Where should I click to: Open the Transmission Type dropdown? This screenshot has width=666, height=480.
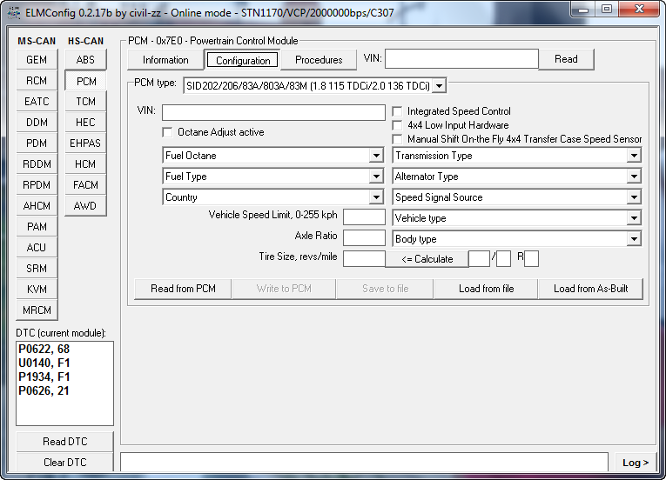tap(634, 156)
